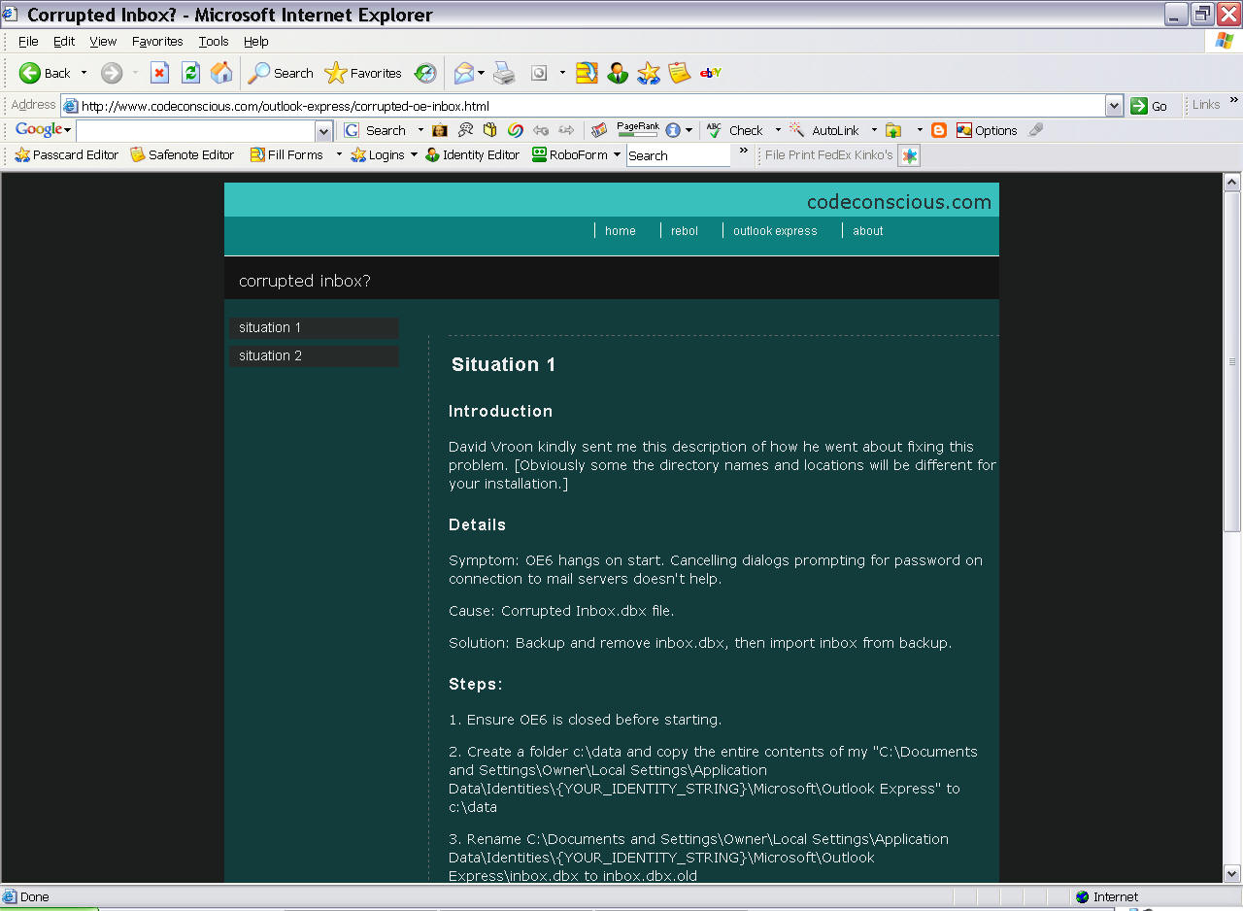Click the outlook express navigation link
The height and width of the screenshot is (911, 1243).
(775, 231)
